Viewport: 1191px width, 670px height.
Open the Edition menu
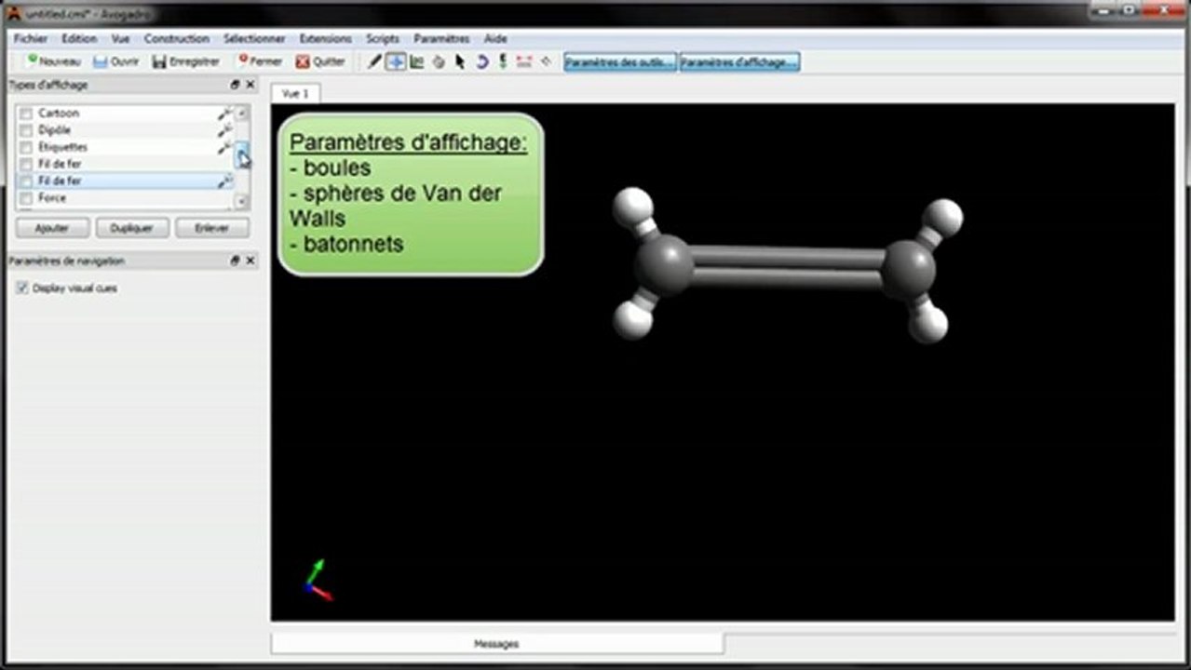pyautogui.click(x=79, y=39)
